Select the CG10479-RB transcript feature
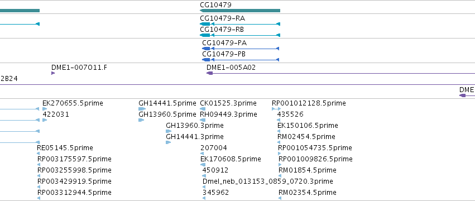 tap(240, 35)
